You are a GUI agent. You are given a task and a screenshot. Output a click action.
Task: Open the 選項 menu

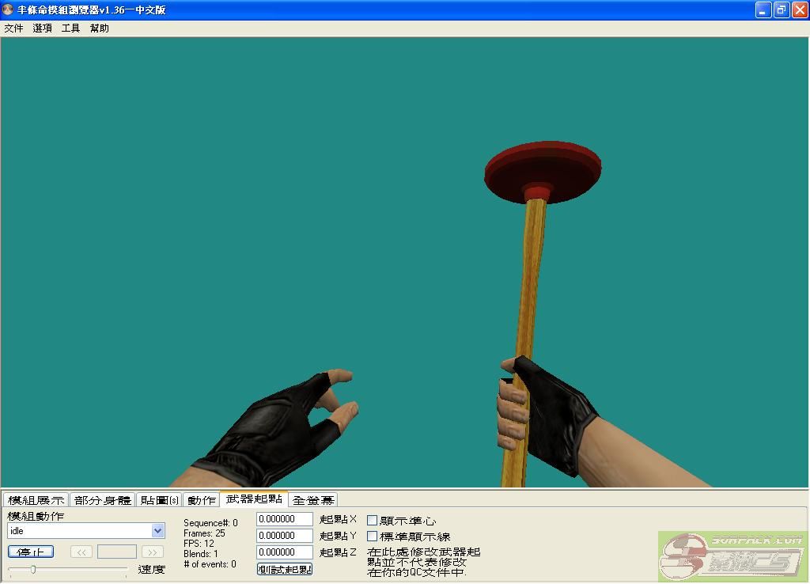pyautogui.click(x=43, y=28)
